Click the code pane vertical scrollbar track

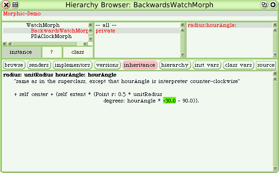pyautogui.click(x=275, y=123)
